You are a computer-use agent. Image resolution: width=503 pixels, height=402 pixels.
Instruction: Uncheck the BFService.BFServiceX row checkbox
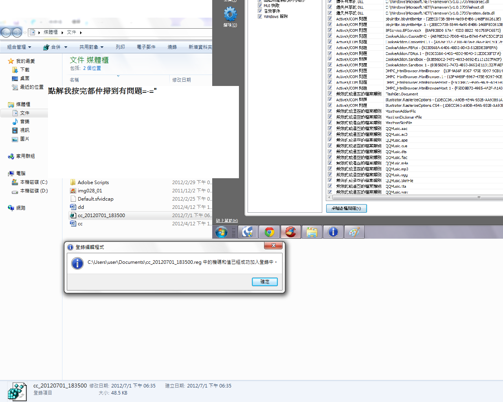[330, 30]
